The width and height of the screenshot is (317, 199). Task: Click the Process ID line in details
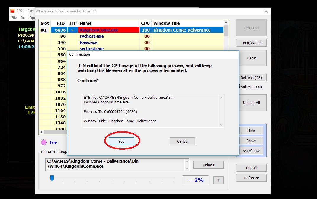[x=110, y=111]
